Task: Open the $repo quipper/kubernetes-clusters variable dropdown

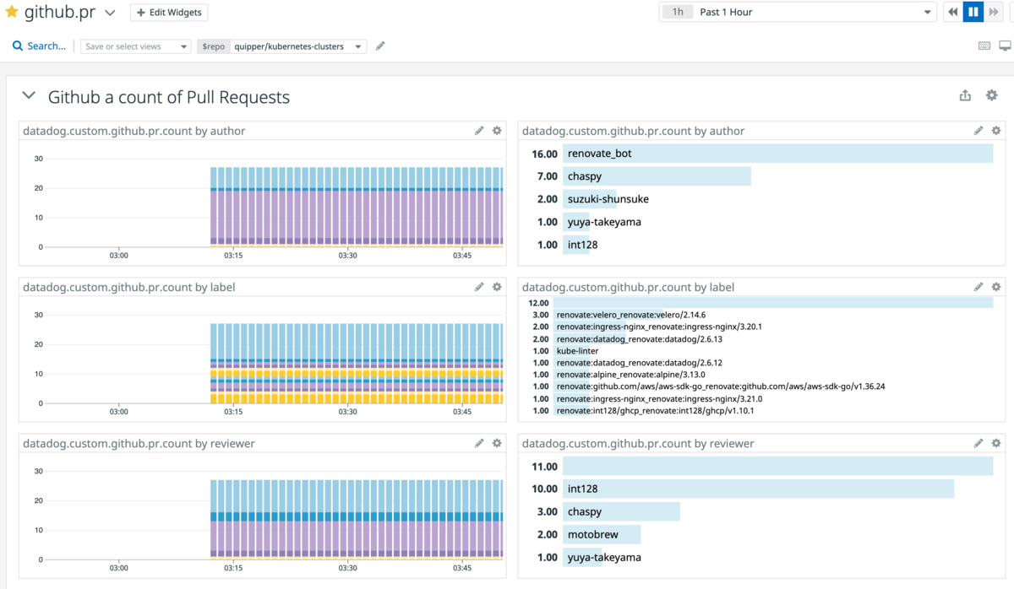Action: click(282, 46)
